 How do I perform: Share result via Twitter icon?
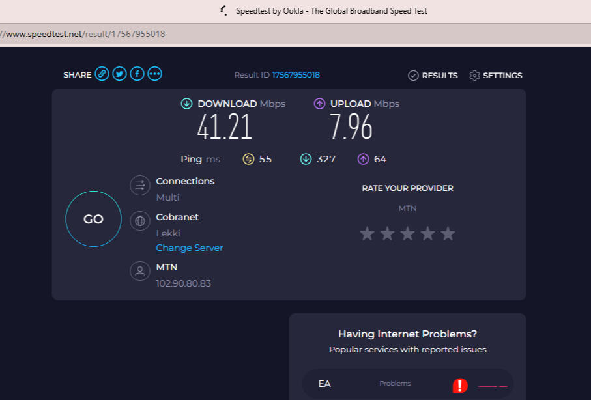(x=119, y=74)
